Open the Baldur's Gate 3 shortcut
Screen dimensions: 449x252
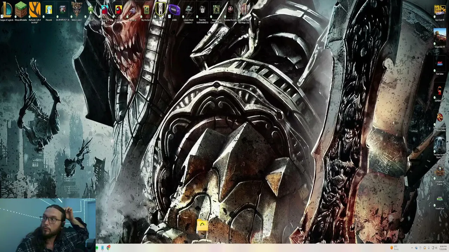(77, 10)
